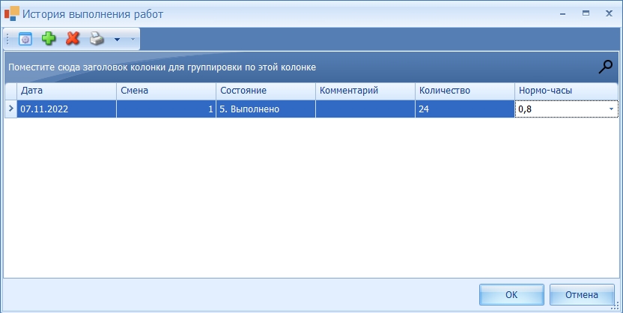Image resolution: width=623 pixels, height=313 pixels.
Task: Click the Нормо-часы column header
Action: (x=566, y=91)
